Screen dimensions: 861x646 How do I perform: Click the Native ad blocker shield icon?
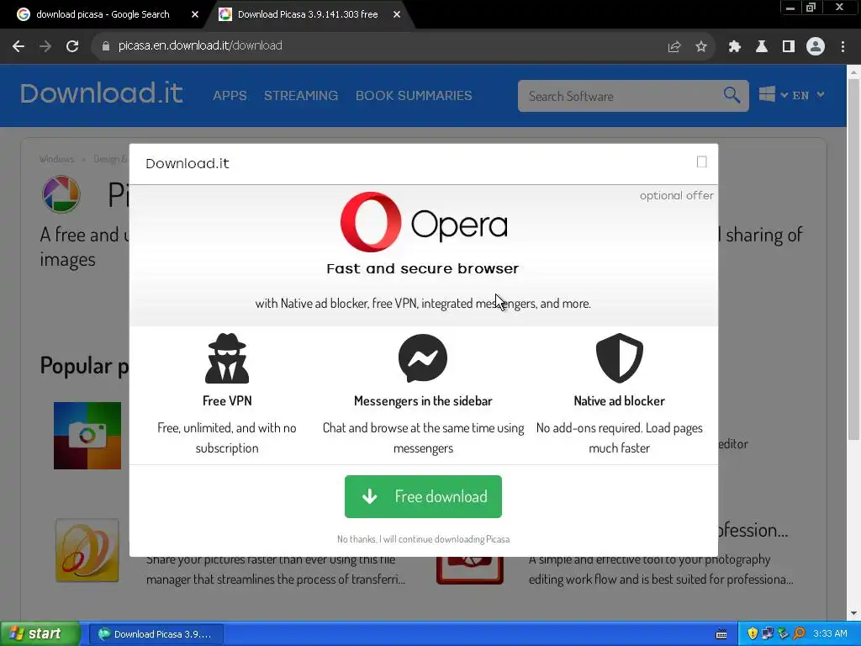(x=620, y=358)
